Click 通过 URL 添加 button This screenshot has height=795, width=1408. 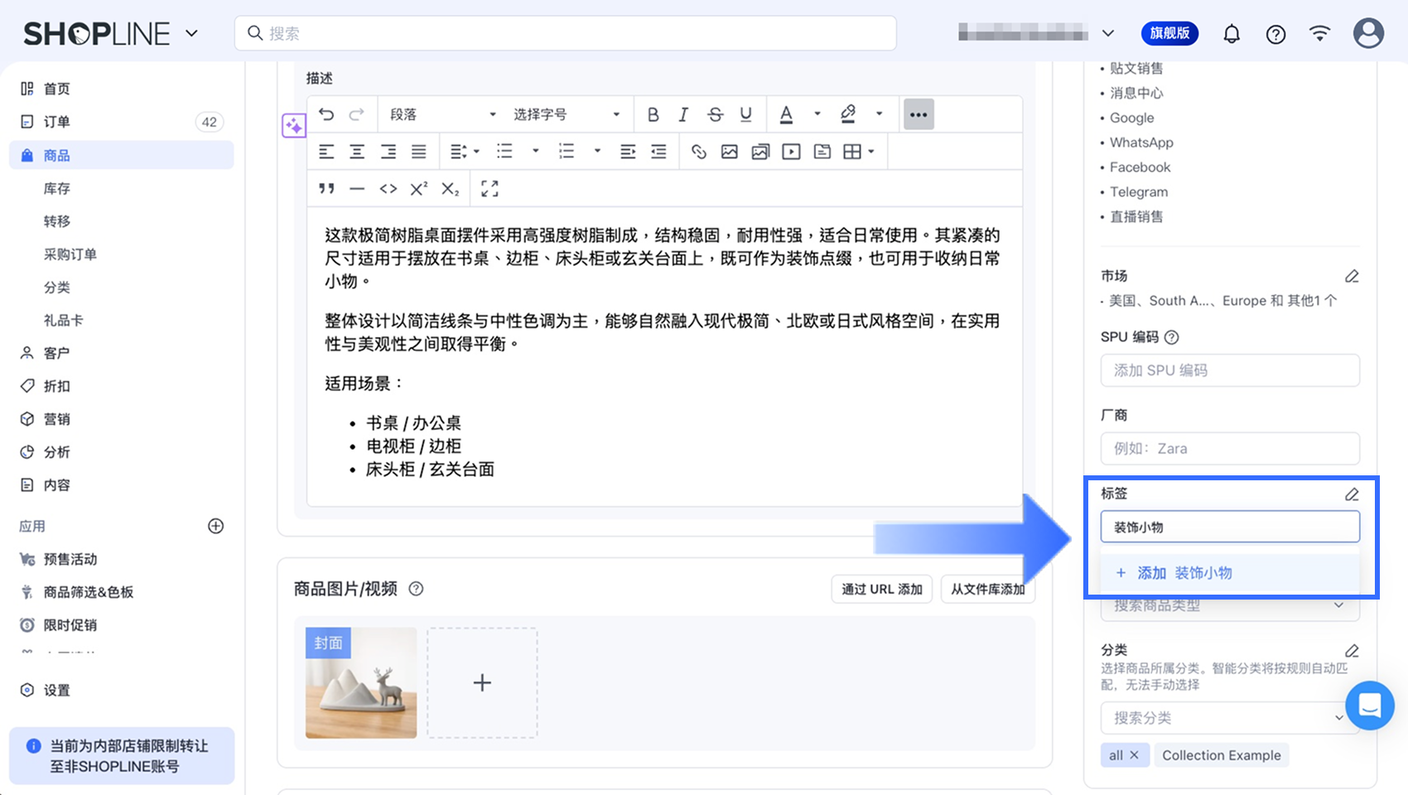882,589
